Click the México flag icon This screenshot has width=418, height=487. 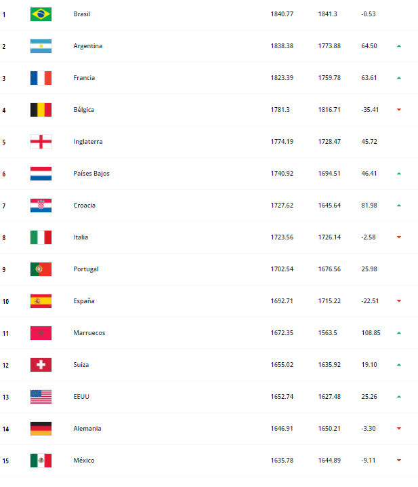pos(41,461)
